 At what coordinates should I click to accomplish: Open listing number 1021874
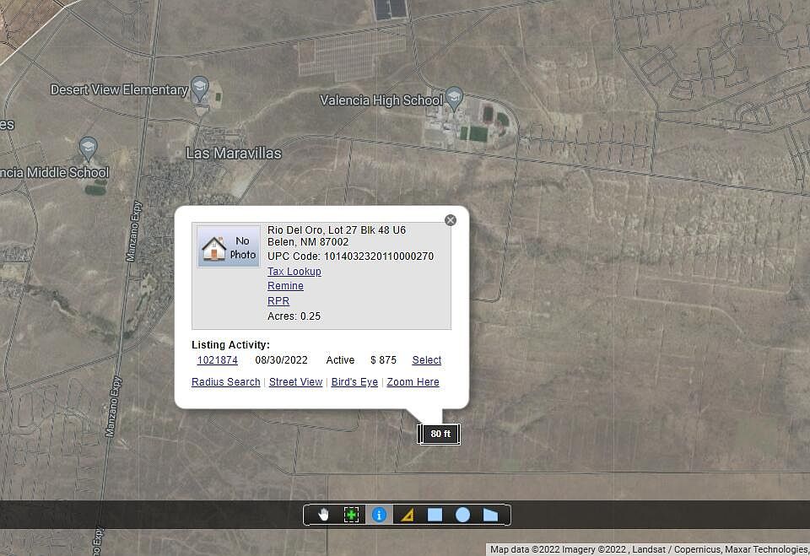click(218, 360)
